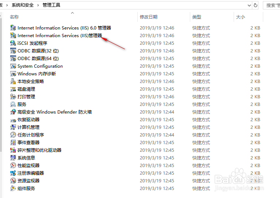This screenshot has width=280, height=198.
Task: Select the file name '恢复驱动器'
Action: click(x=28, y=120)
